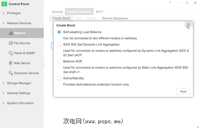Image resolution: width=199 pixels, height=128 pixels.
Task: Choose IEEE 802.3ad Dynamic Link Aggregation
Action: click(x=59, y=44)
